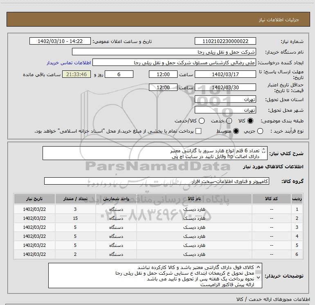Click the جزئیات اطلاعات نیاز header title
The width and height of the screenshot is (315, 305).
coord(279,20)
